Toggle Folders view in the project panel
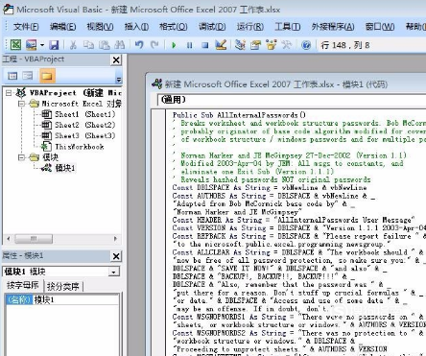The height and width of the screenshot is (356, 426). [47, 76]
